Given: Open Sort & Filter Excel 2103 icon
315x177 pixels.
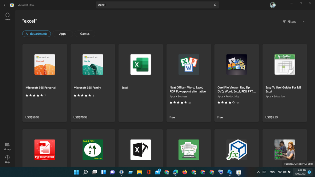Looking at the screenshot, I should coord(93,150).
